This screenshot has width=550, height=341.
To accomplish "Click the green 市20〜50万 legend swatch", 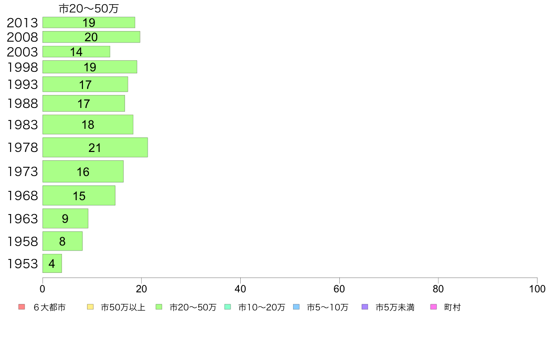I will [x=159, y=307].
